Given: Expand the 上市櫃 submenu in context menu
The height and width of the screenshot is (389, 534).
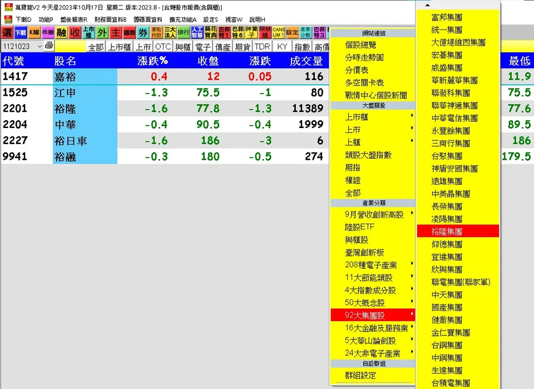Looking at the screenshot, I should 373,117.
